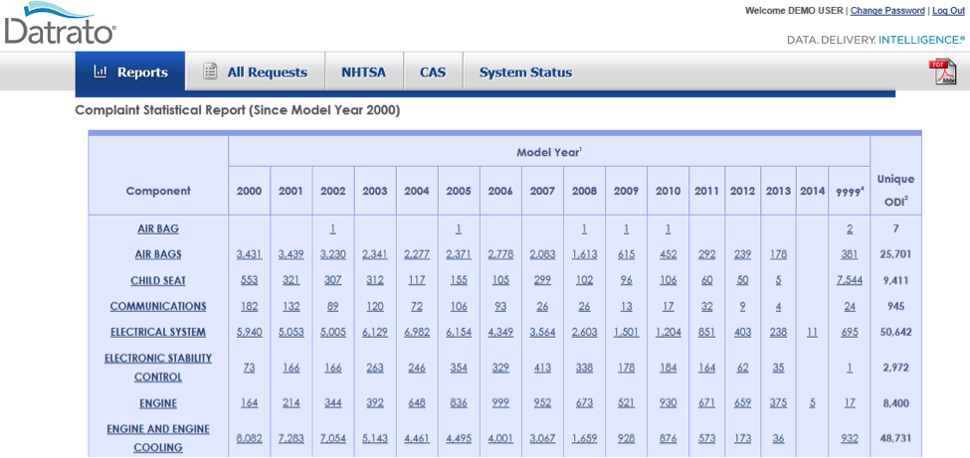
Task: Click ELECTRONIC STABILITY CONTROL 2013 value 35
Action: [x=778, y=368]
